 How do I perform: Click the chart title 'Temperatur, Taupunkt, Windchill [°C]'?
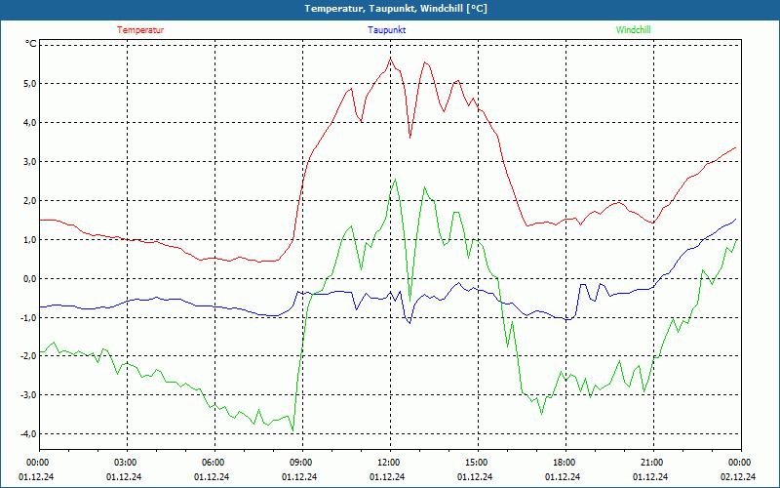pos(396,9)
